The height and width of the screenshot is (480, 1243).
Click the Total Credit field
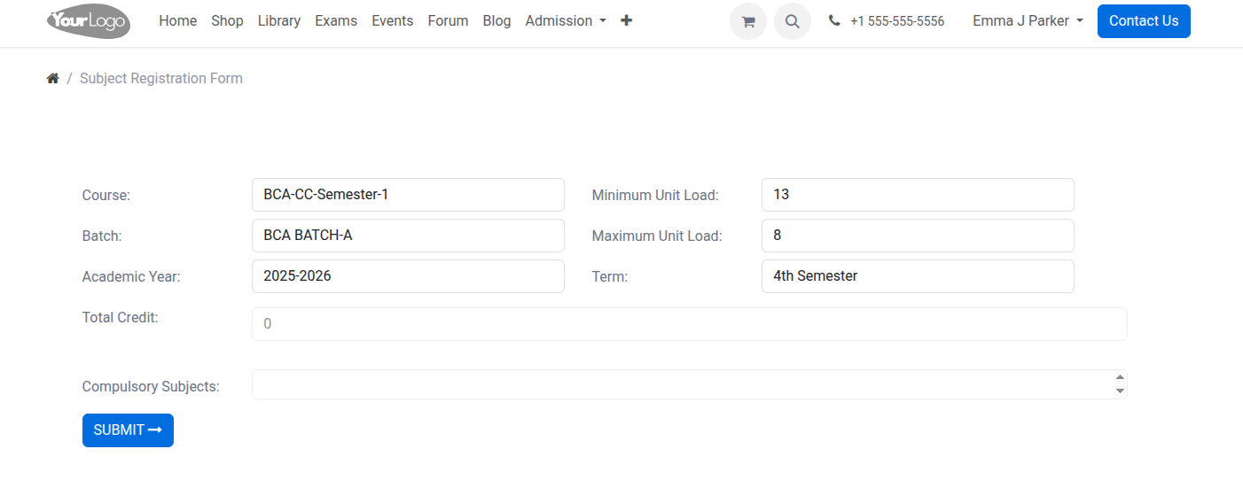pyautogui.click(x=690, y=324)
